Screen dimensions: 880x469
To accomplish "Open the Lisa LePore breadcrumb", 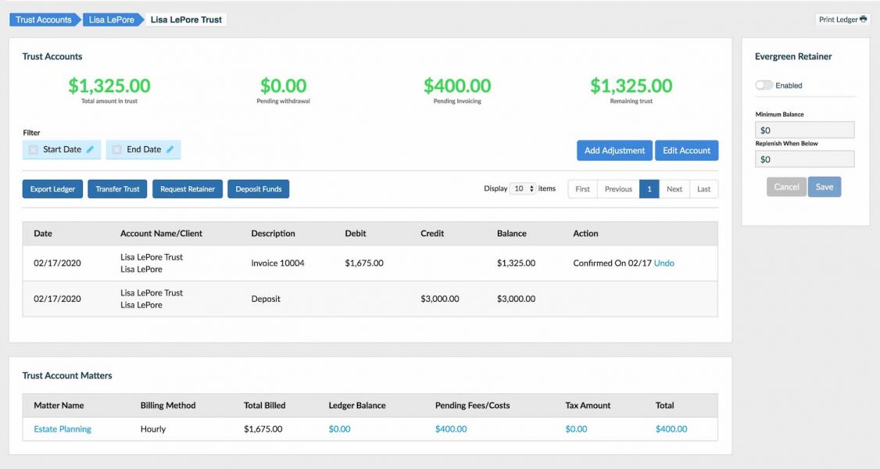I will 110,20.
